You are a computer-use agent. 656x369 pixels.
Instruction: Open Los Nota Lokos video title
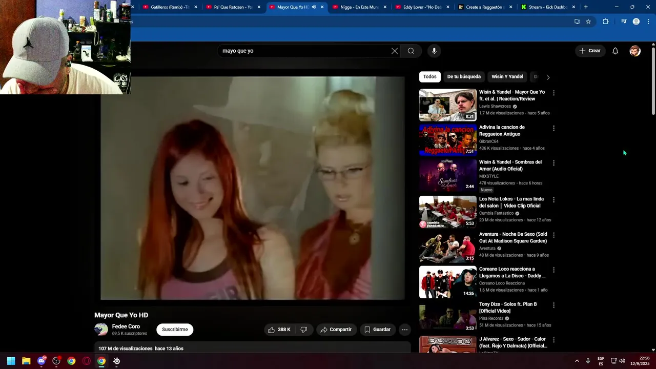(x=510, y=202)
